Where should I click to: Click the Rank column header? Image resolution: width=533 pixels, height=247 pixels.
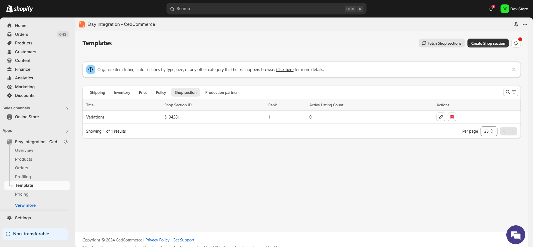tap(272, 105)
